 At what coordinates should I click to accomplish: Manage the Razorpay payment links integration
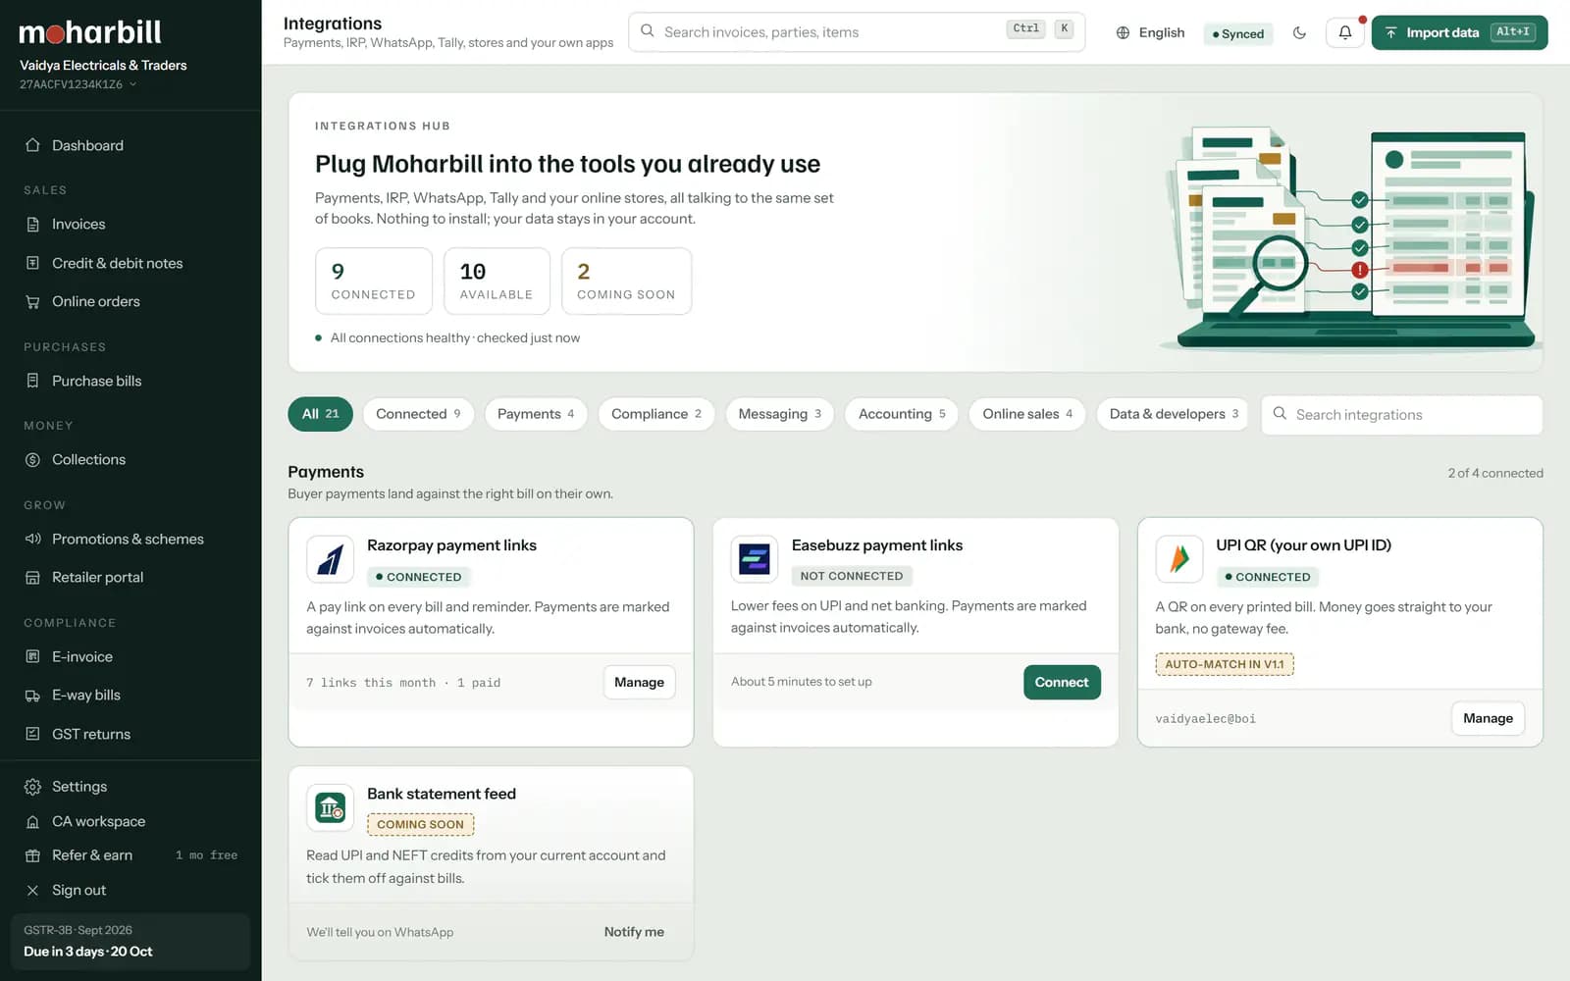[639, 682]
